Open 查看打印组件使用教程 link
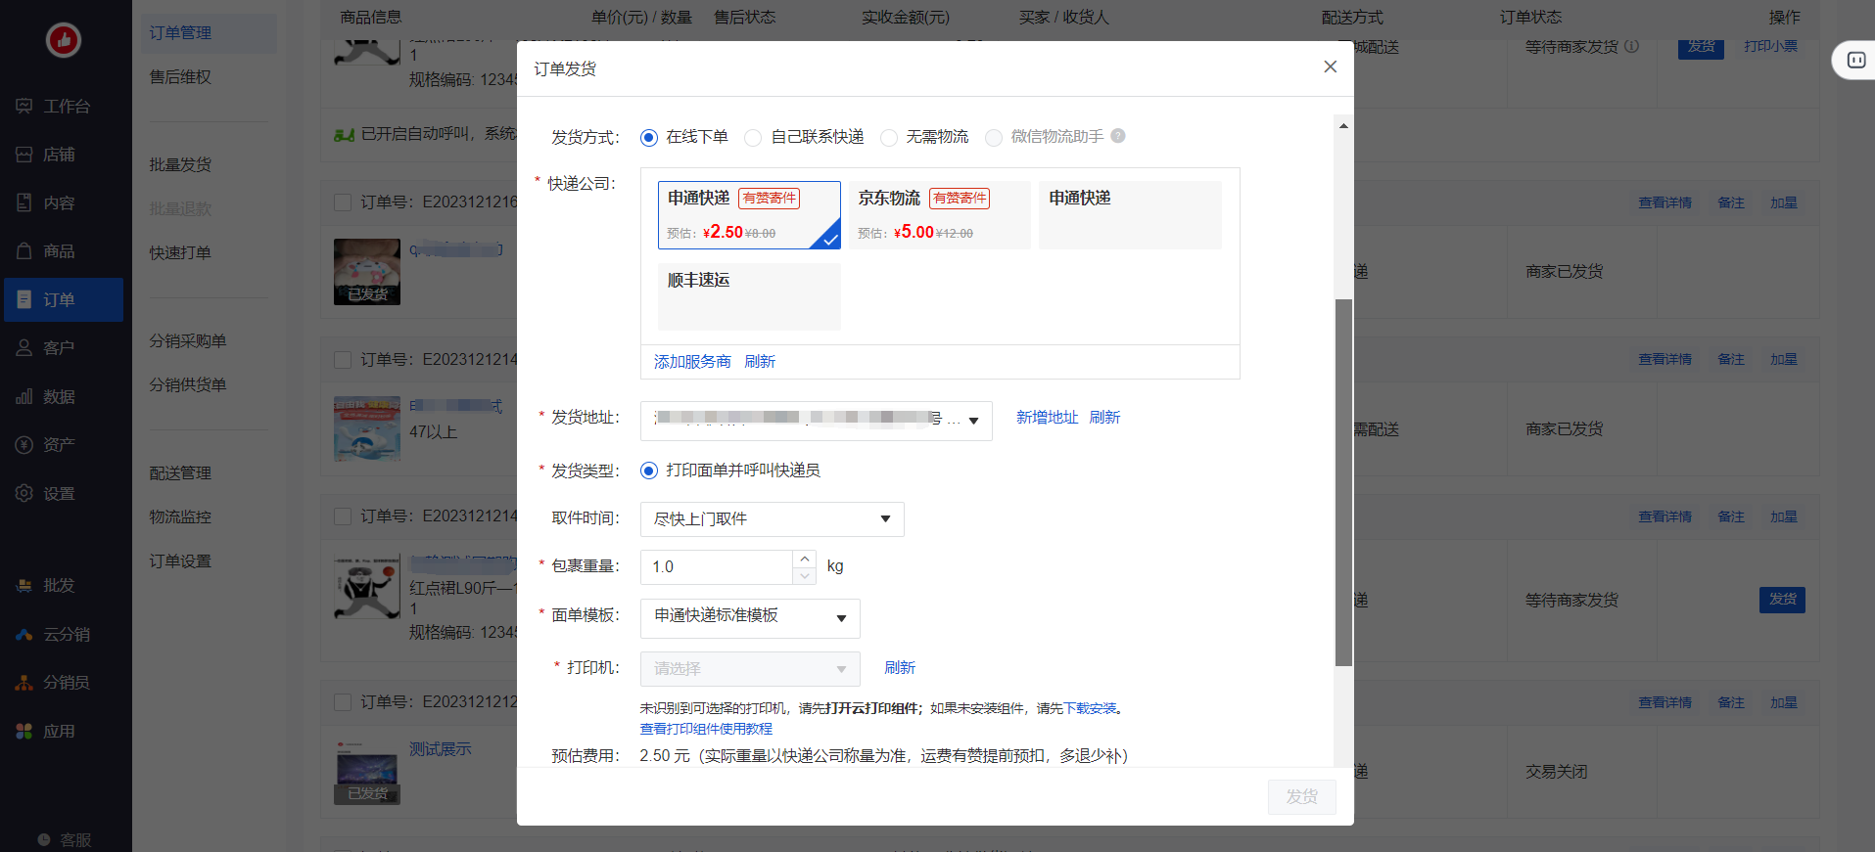1875x852 pixels. [x=706, y=729]
